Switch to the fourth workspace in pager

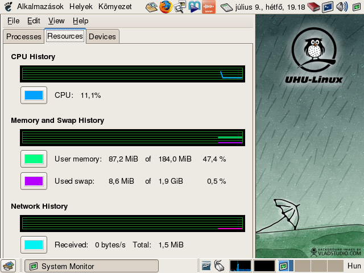point(336,266)
